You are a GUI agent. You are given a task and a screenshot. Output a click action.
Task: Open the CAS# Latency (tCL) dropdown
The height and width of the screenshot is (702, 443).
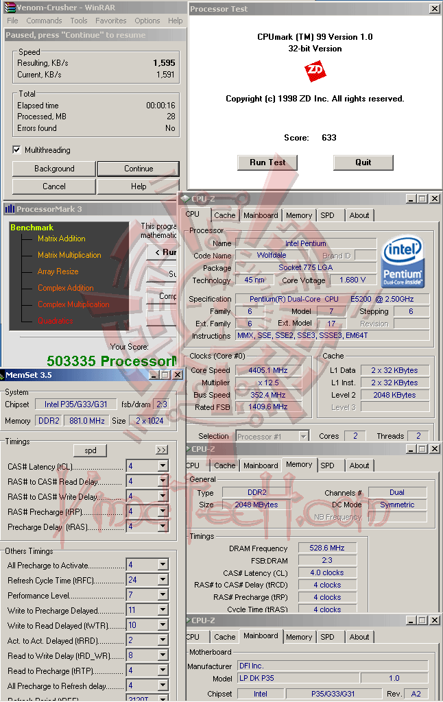[163, 466]
